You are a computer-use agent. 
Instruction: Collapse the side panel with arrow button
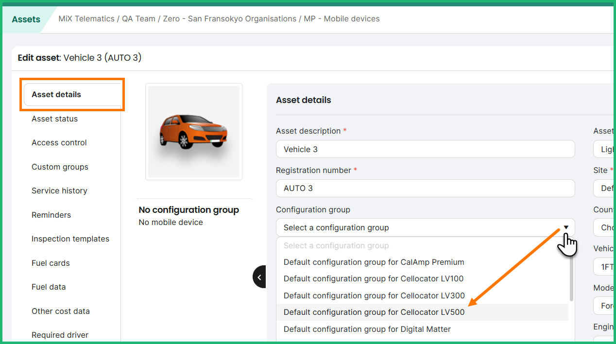point(259,277)
